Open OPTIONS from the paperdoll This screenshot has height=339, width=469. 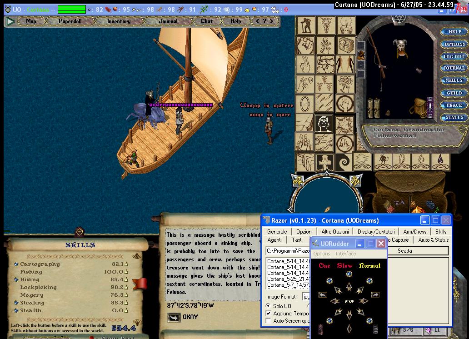point(454,44)
